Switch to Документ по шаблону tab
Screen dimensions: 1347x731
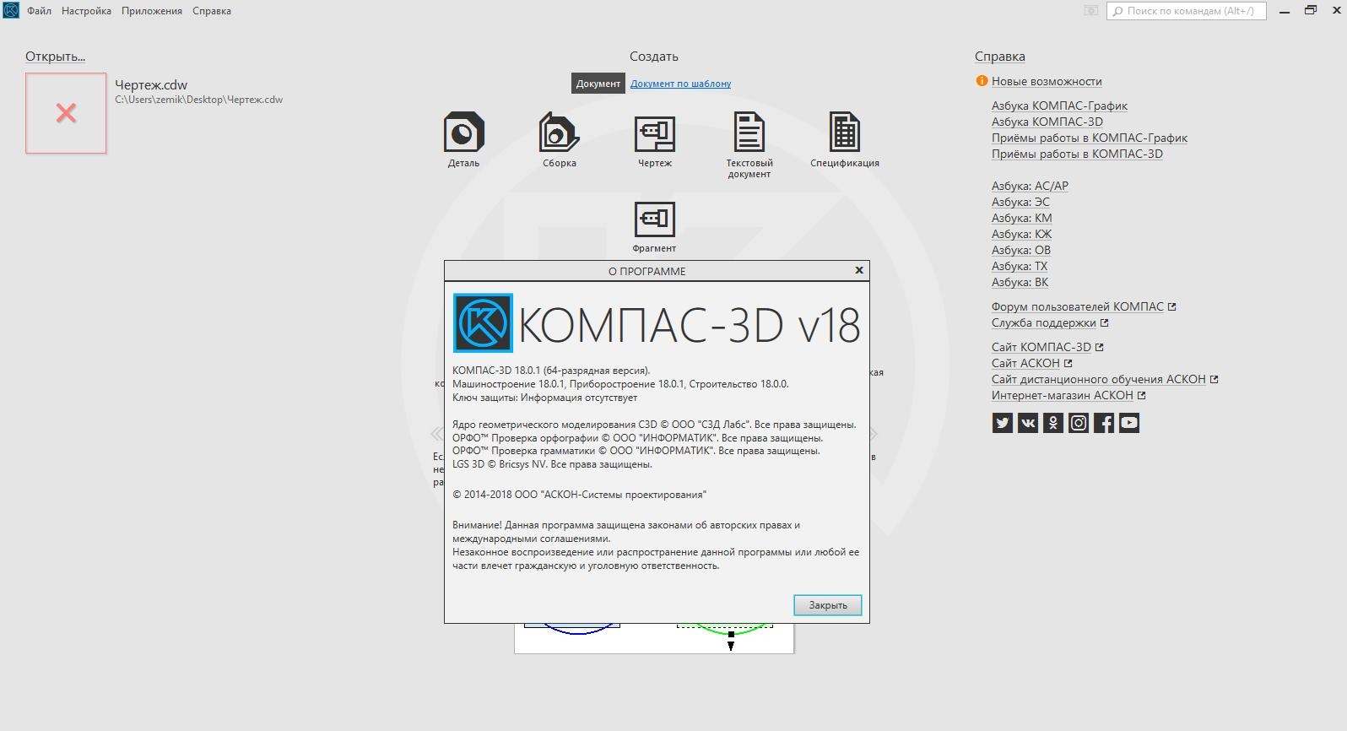(680, 84)
